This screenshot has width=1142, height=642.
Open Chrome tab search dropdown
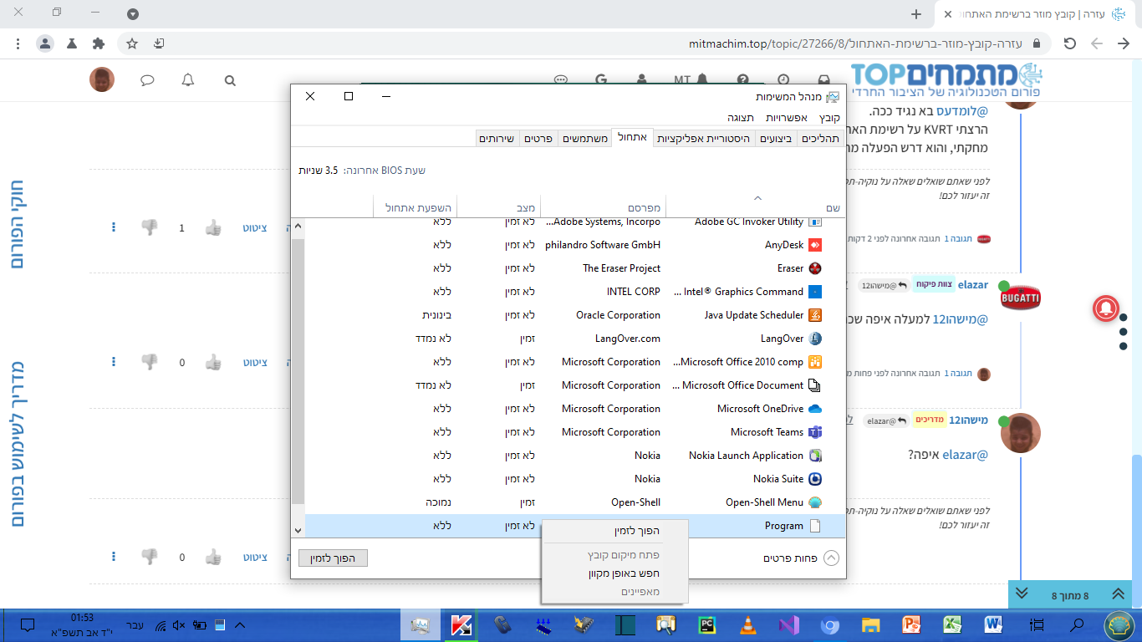tap(133, 14)
